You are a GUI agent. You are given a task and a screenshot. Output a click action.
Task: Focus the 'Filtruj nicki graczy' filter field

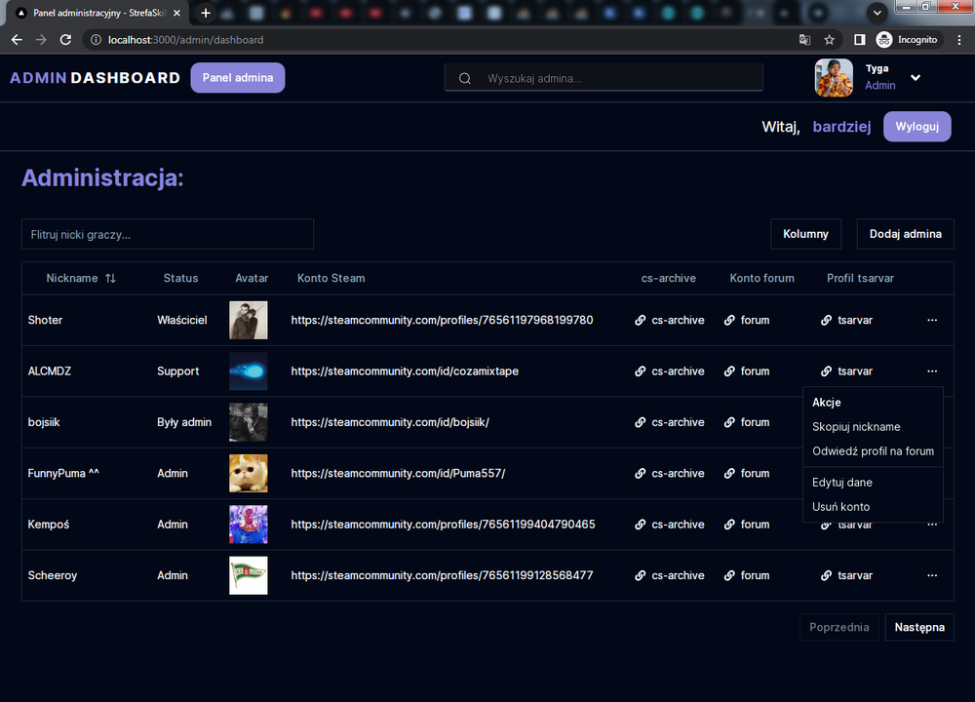(168, 234)
